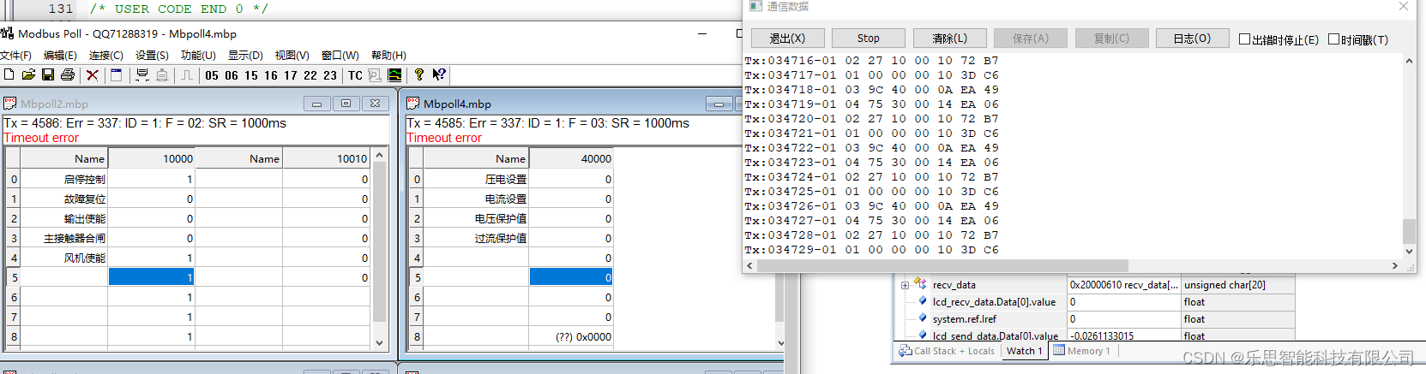Open the read/write definition window icon
Image resolution: width=1426 pixels, height=374 pixels.
[x=117, y=75]
